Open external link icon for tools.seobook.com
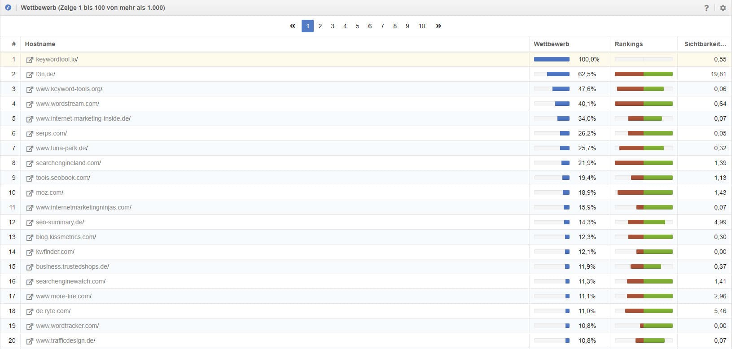The width and height of the screenshot is (732, 349). pyautogui.click(x=30, y=178)
